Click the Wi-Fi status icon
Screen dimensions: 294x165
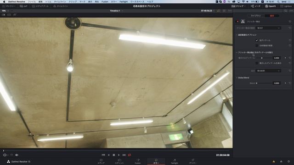[x=243, y=2]
